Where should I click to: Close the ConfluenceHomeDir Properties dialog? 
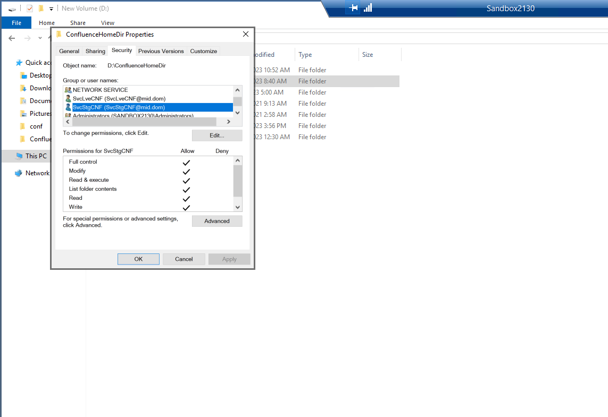click(246, 34)
